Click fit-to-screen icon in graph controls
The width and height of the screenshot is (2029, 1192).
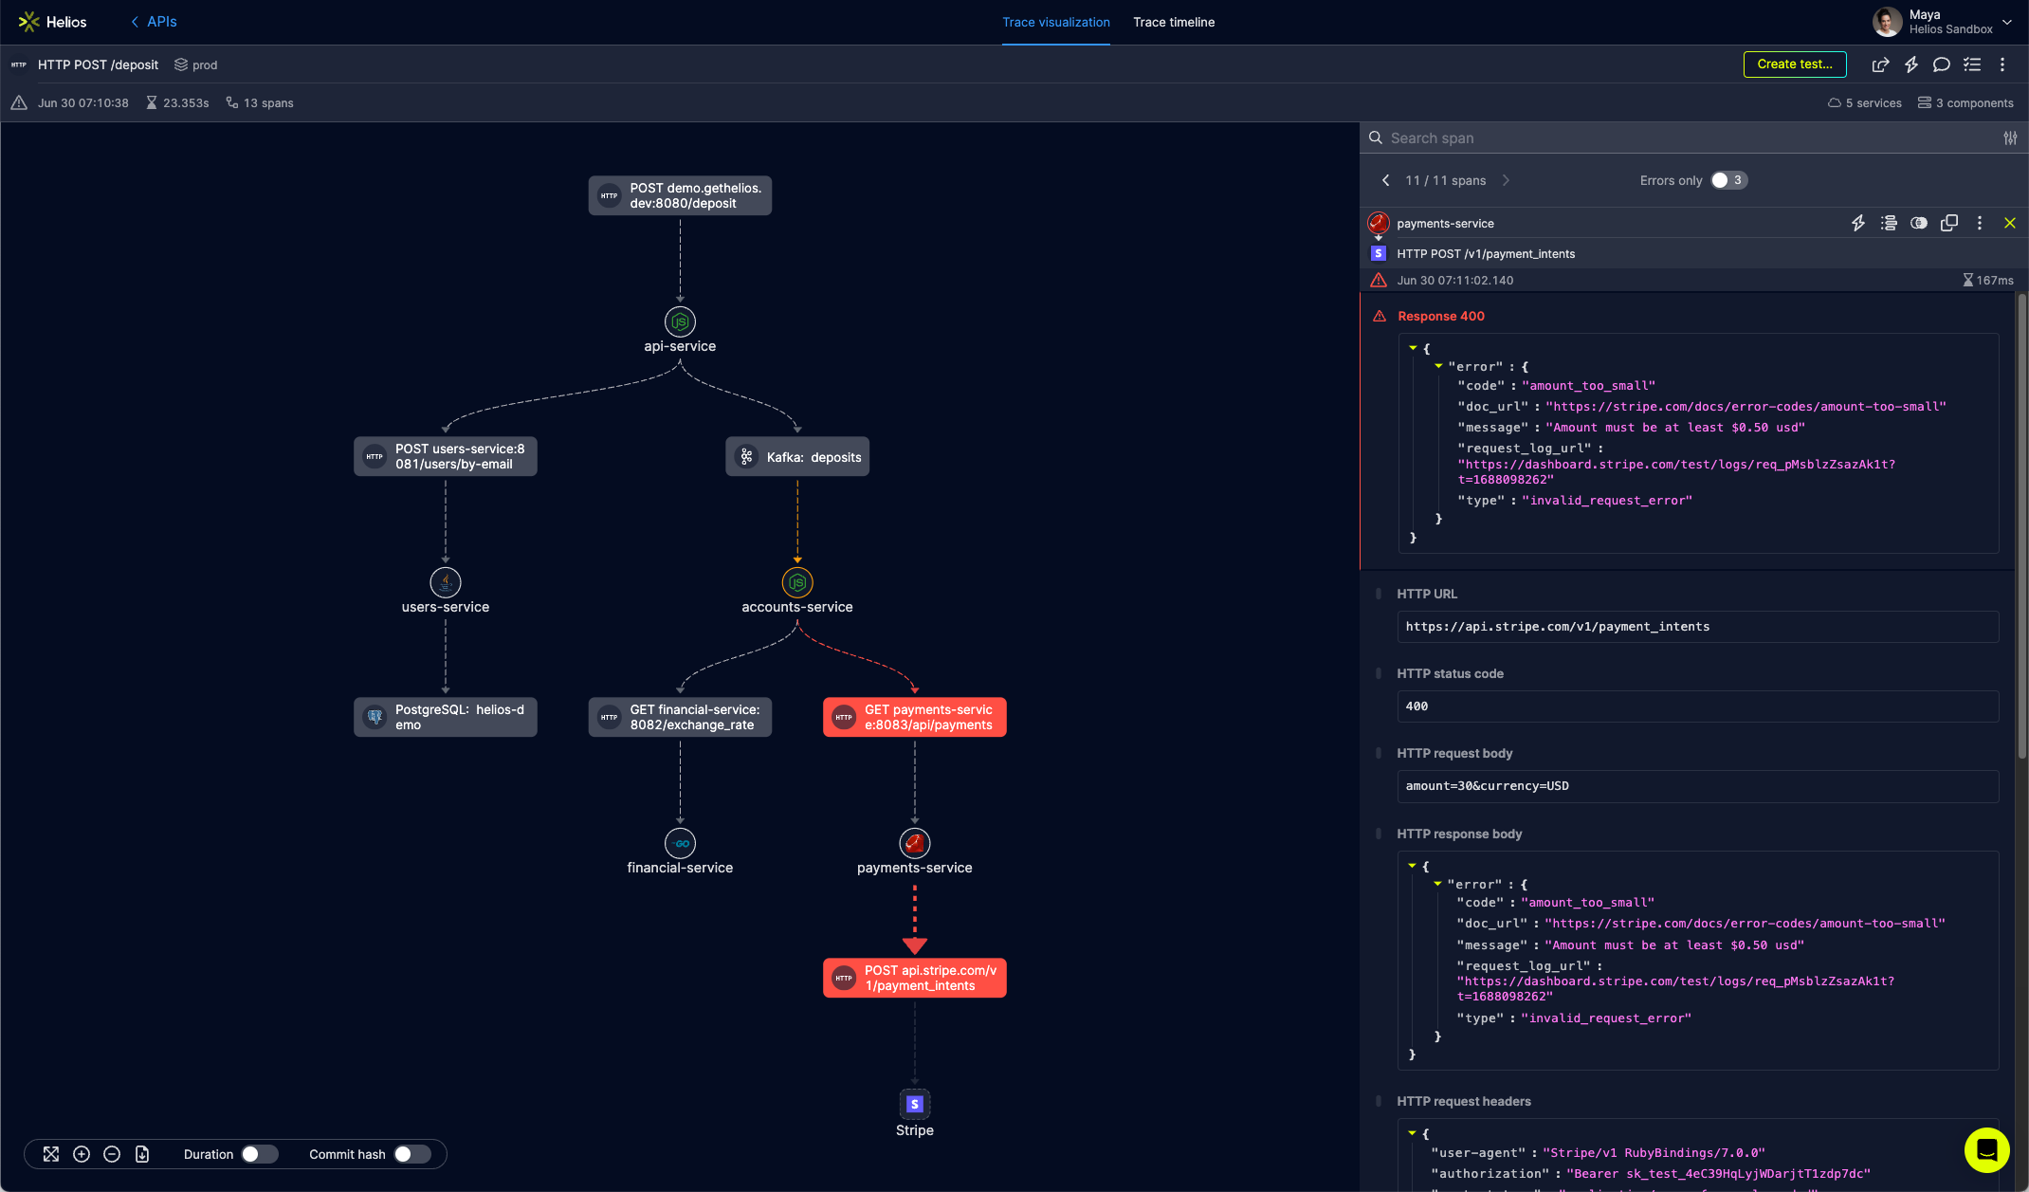tap(51, 1154)
